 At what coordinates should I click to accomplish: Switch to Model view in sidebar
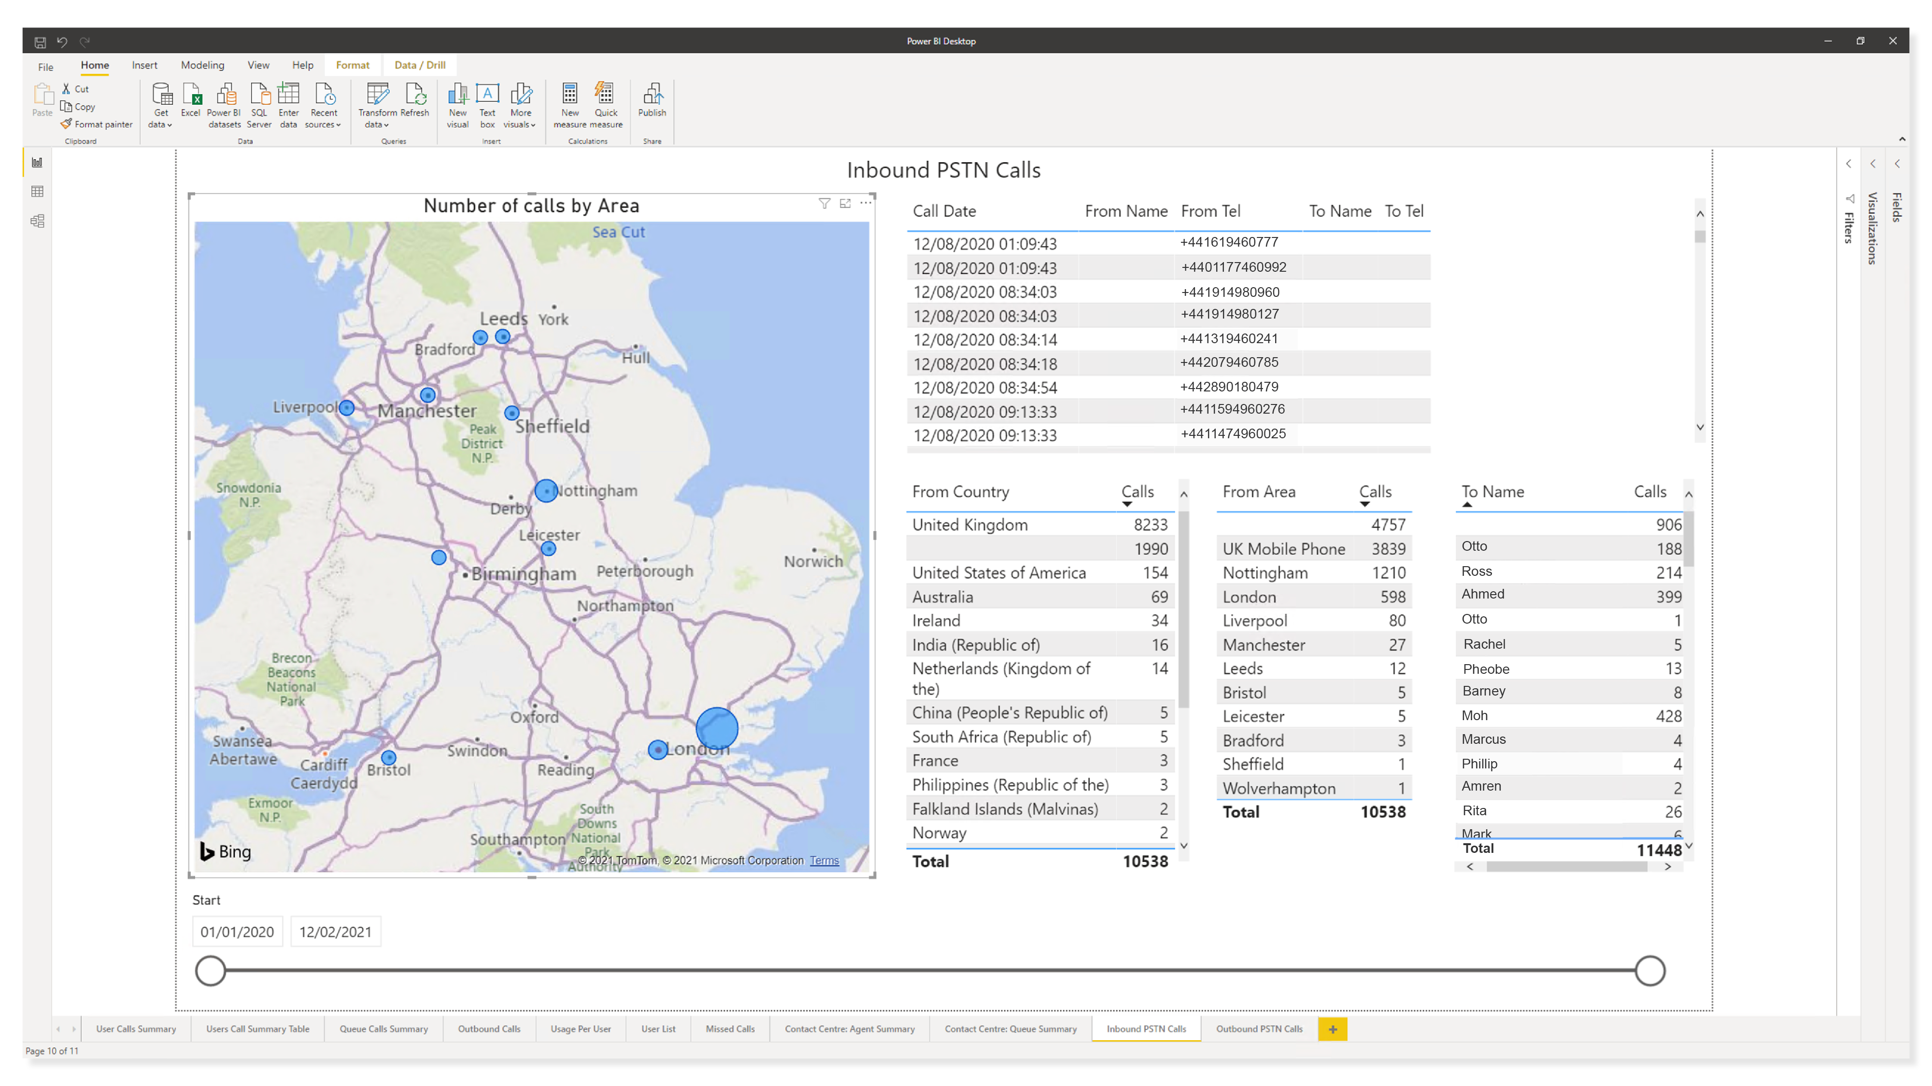click(38, 221)
